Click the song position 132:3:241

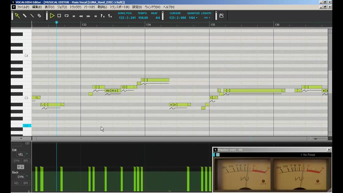pos(127,18)
